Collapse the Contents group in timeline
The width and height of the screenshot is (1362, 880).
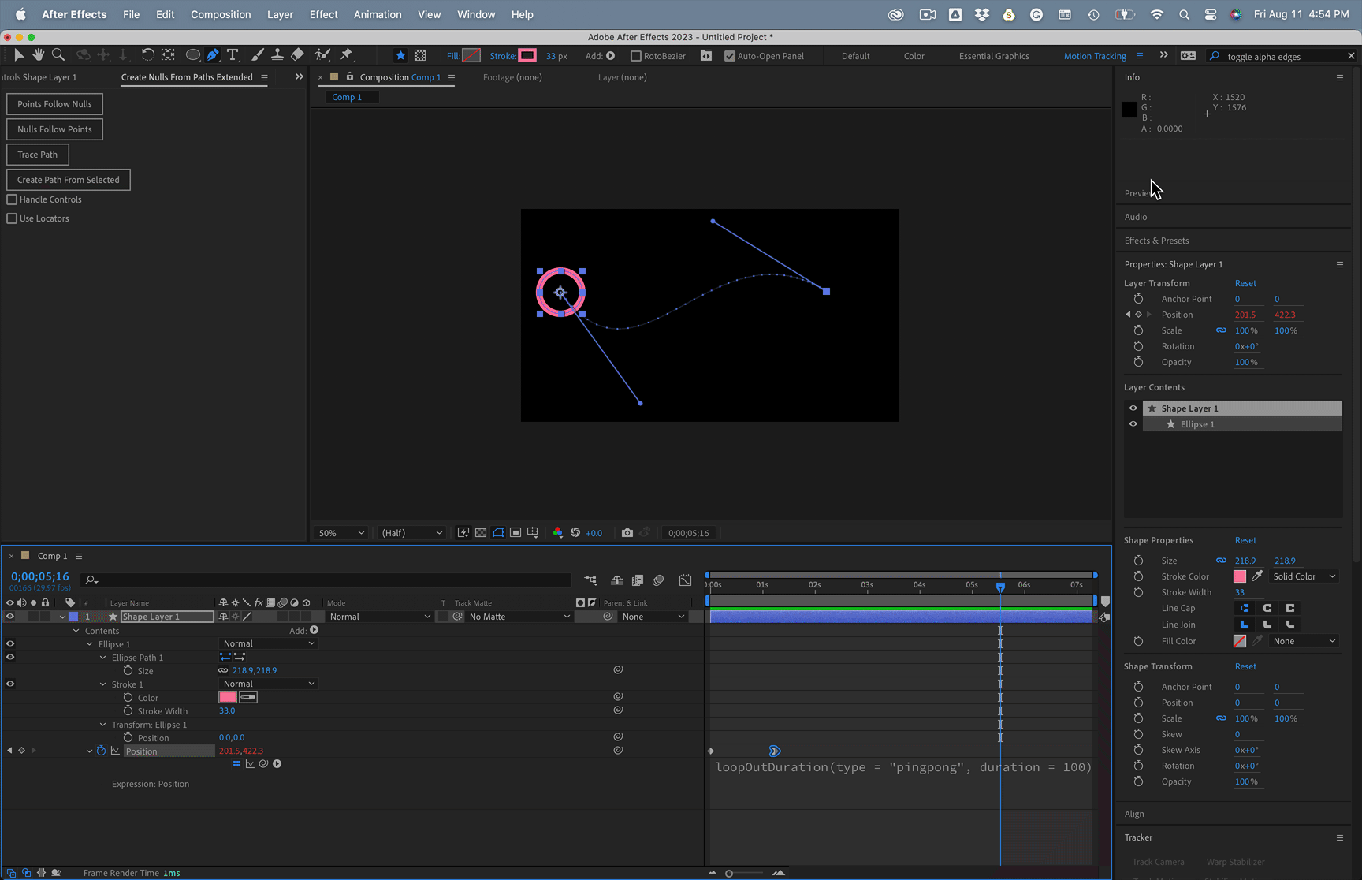tap(76, 631)
